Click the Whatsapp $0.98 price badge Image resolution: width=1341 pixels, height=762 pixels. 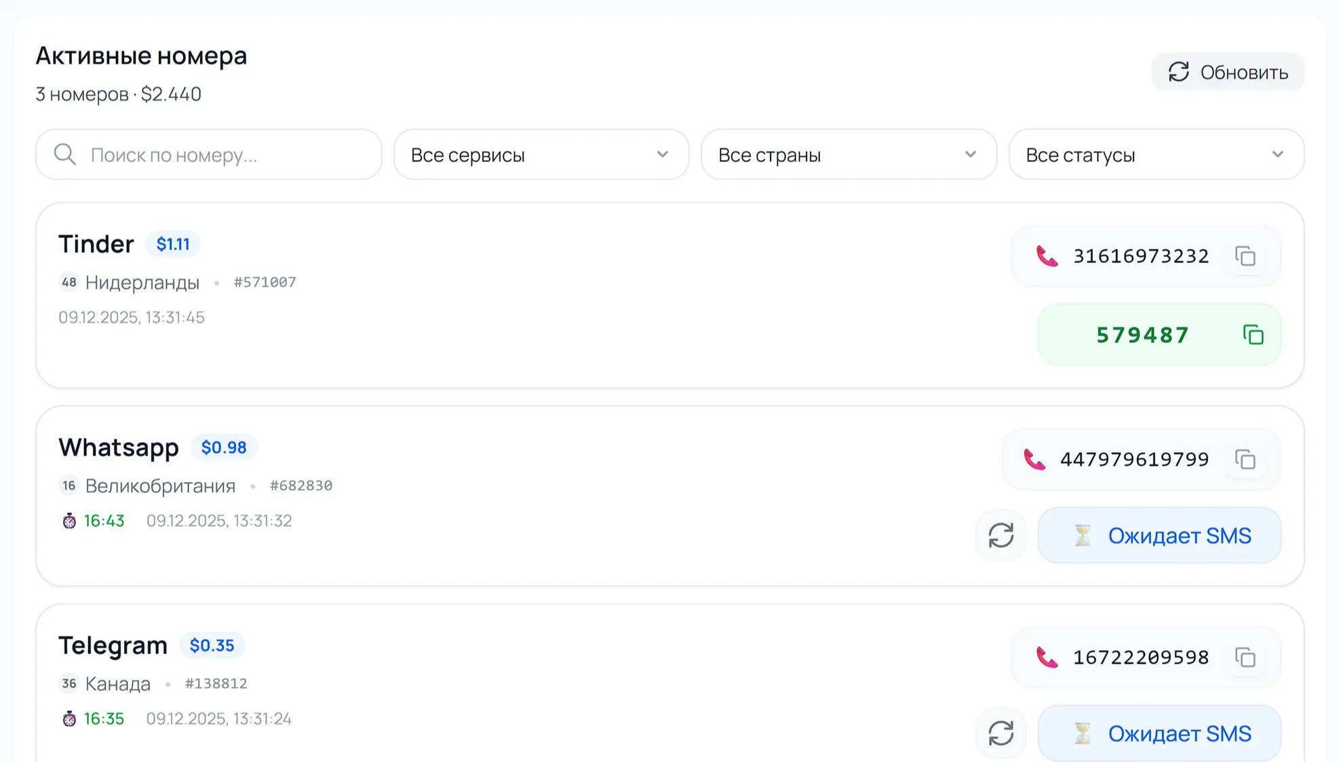click(x=223, y=447)
